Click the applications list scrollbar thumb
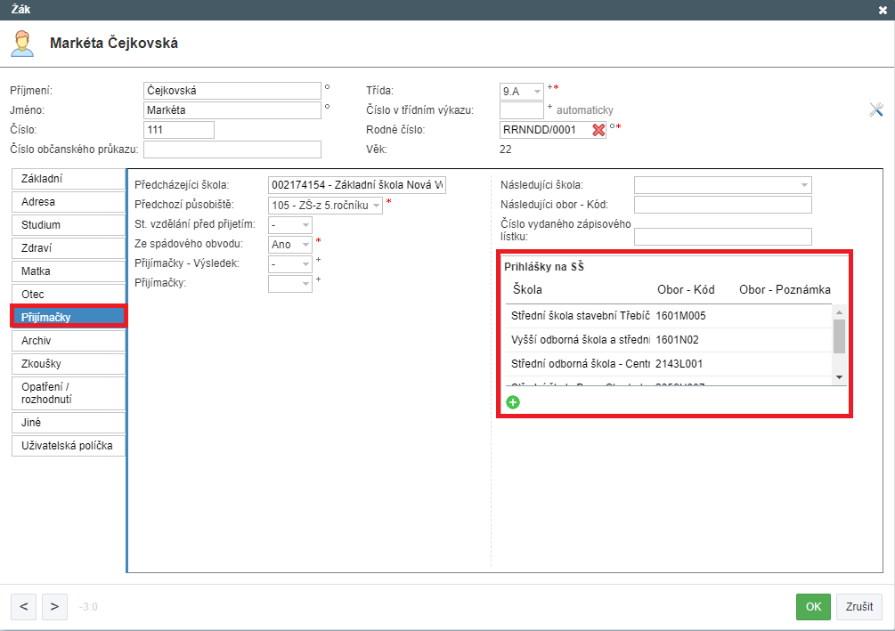 point(839,336)
